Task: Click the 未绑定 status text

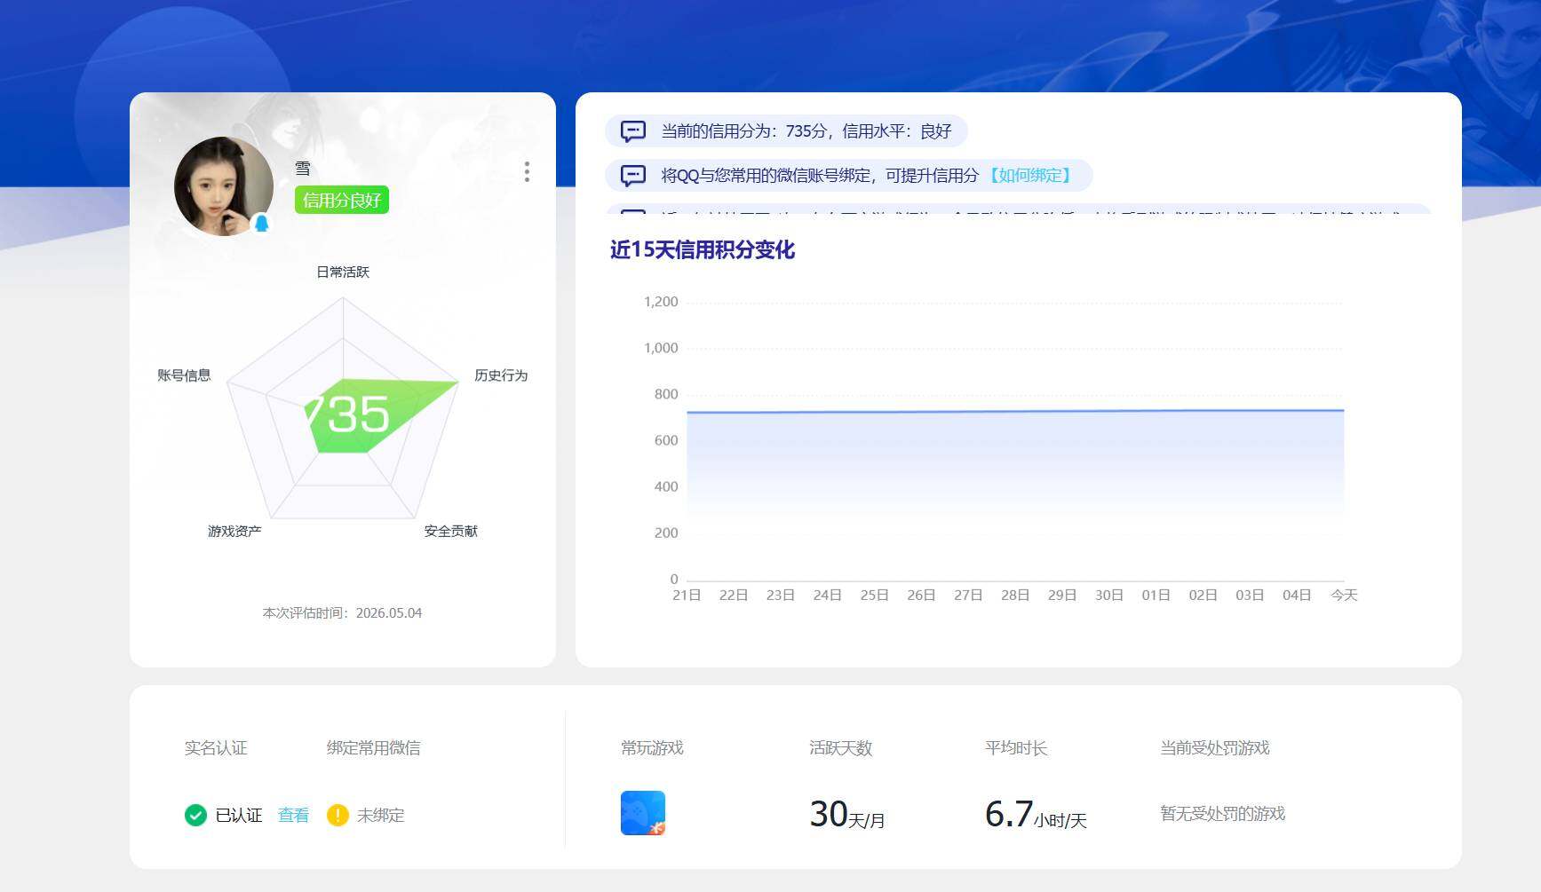Action: [x=380, y=815]
